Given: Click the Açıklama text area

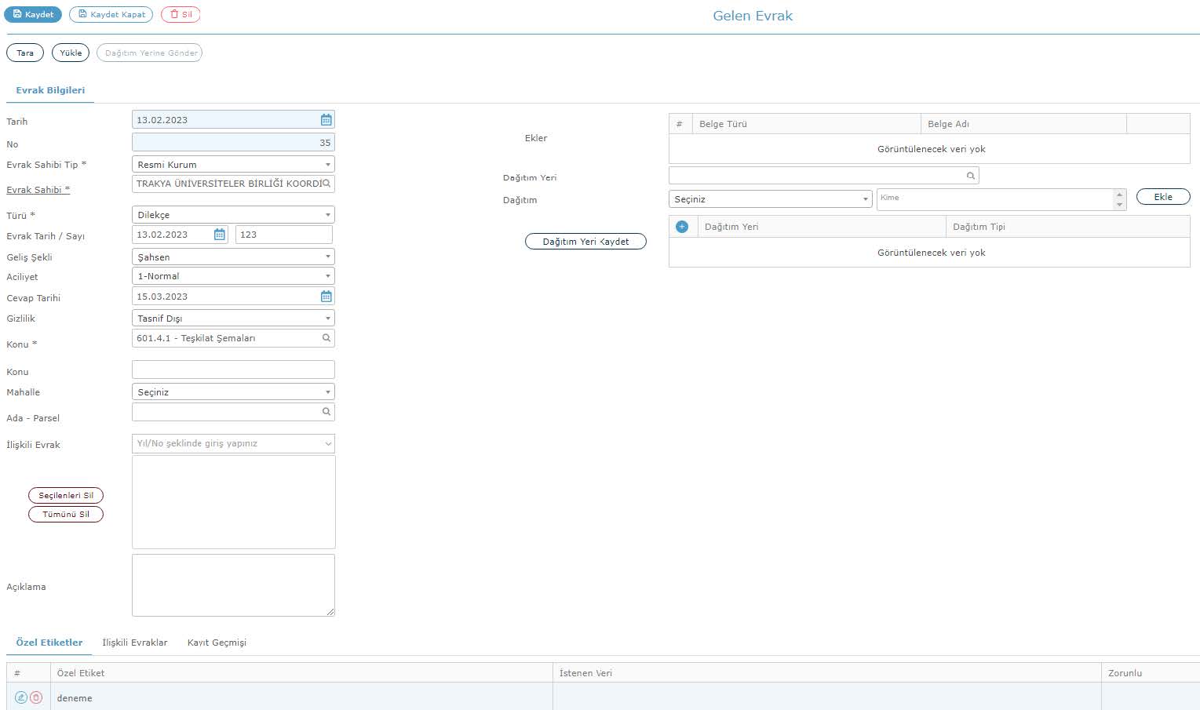Looking at the screenshot, I should (x=233, y=585).
